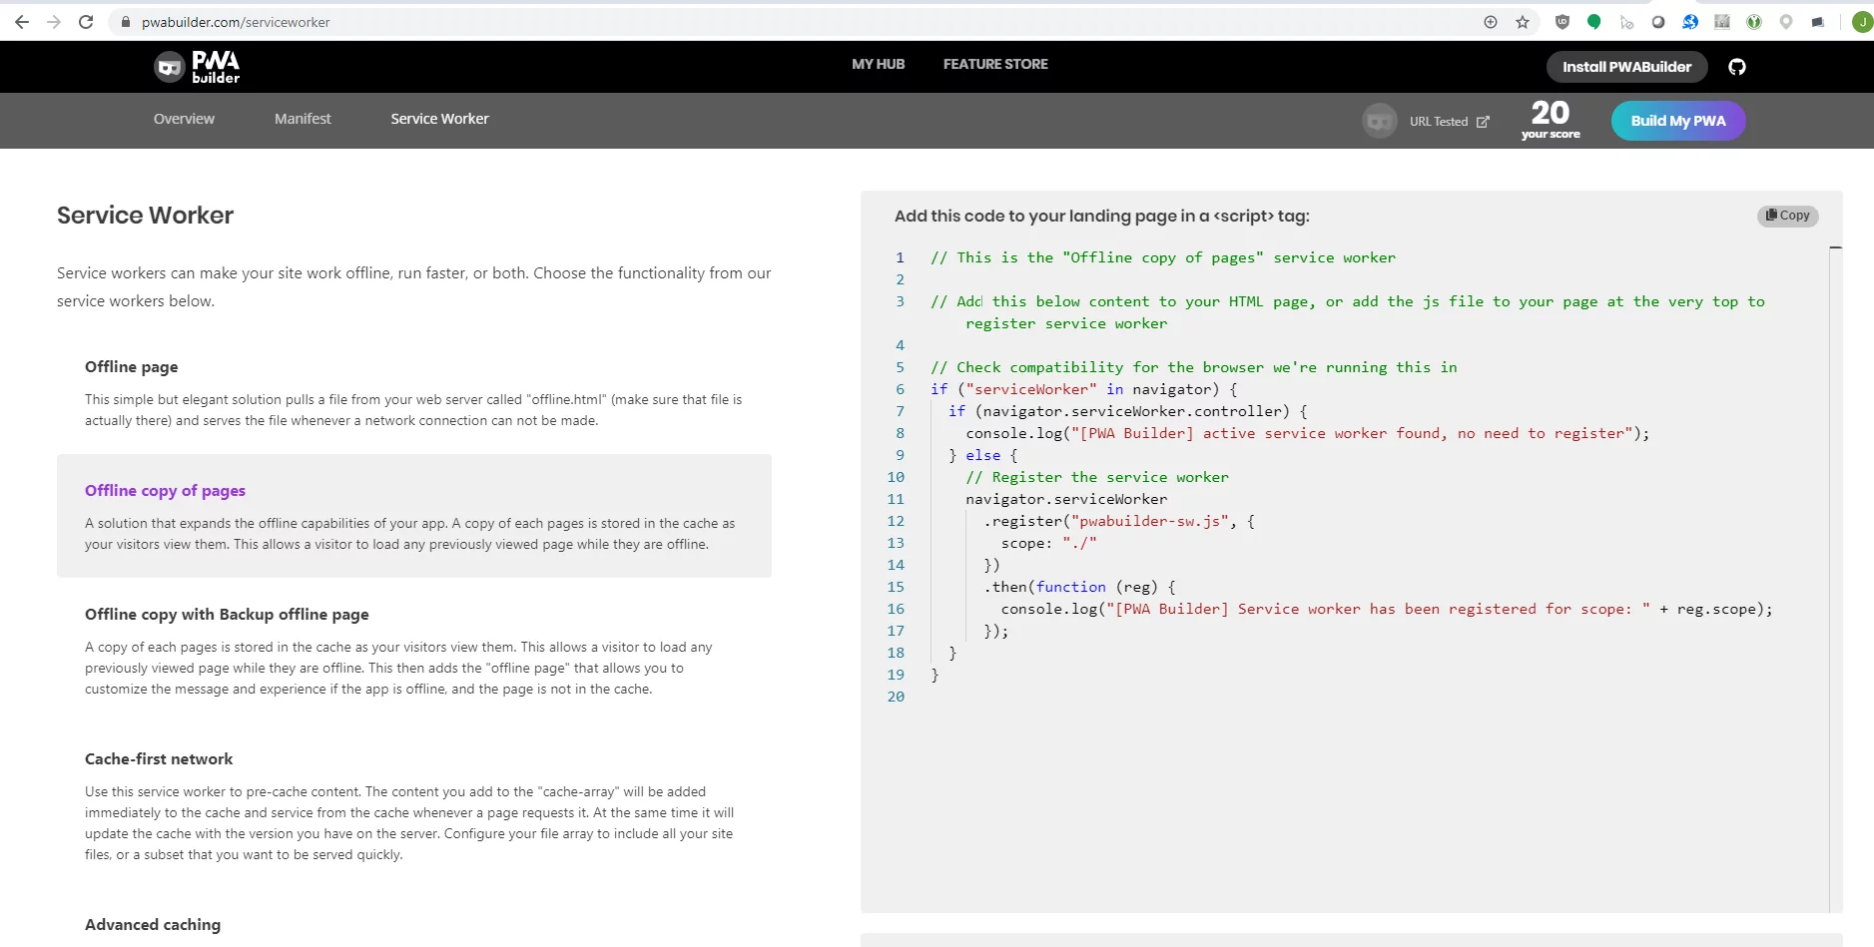
Task: Click the external link icon beside URL Tested
Action: coord(1483,122)
